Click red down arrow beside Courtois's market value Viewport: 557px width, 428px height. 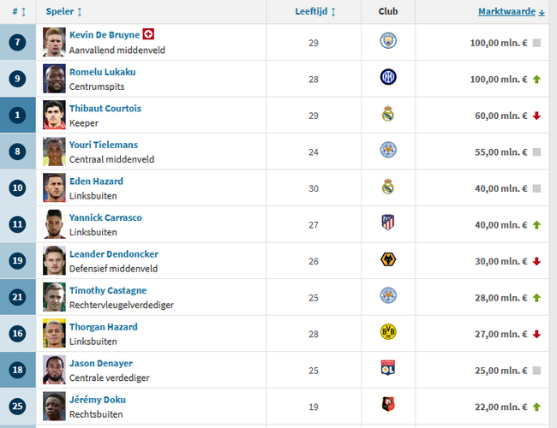[x=536, y=116]
